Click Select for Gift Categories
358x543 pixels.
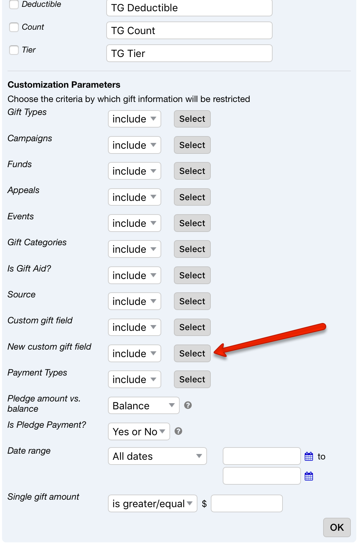(192, 249)
